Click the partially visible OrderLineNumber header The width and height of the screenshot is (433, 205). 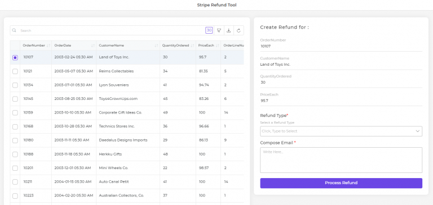pos(233,45)
